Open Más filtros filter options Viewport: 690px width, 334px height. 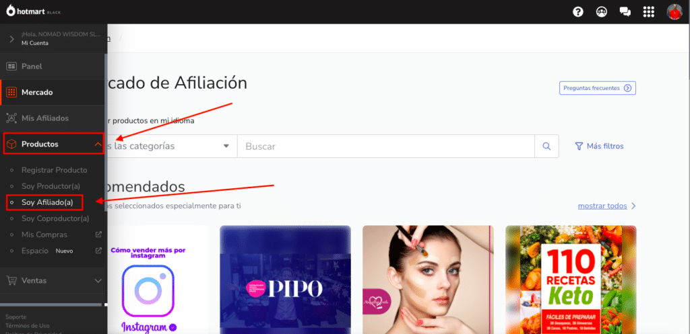[599, 146]
